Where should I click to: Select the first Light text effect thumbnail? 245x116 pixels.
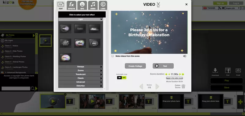pos(66,29)
